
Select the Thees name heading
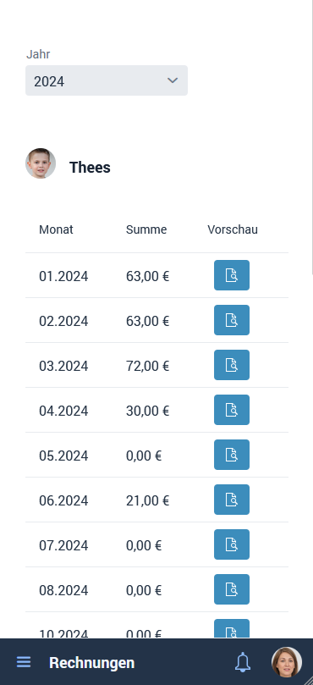[90, 168]
